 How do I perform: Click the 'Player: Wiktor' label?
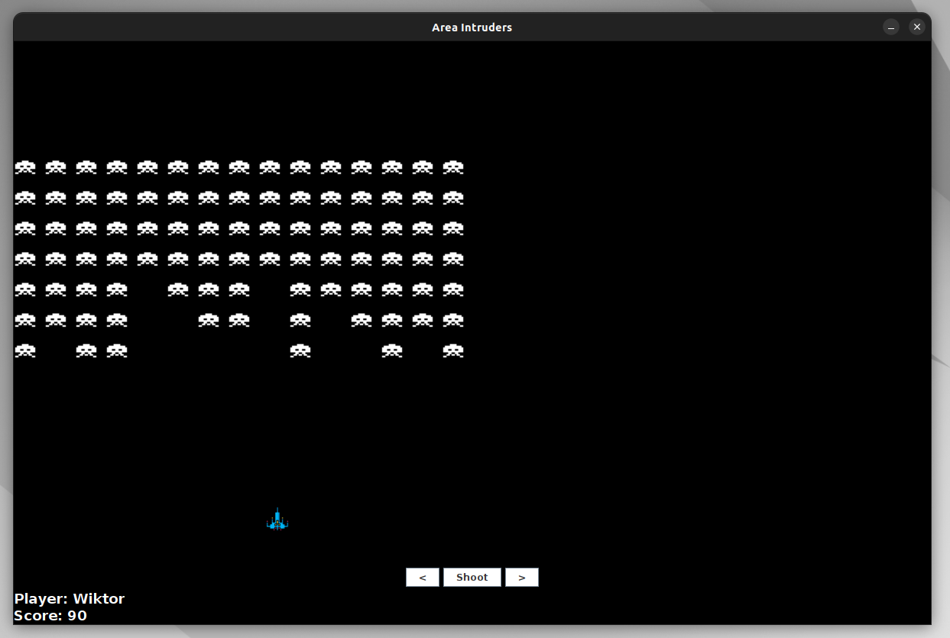70,599
